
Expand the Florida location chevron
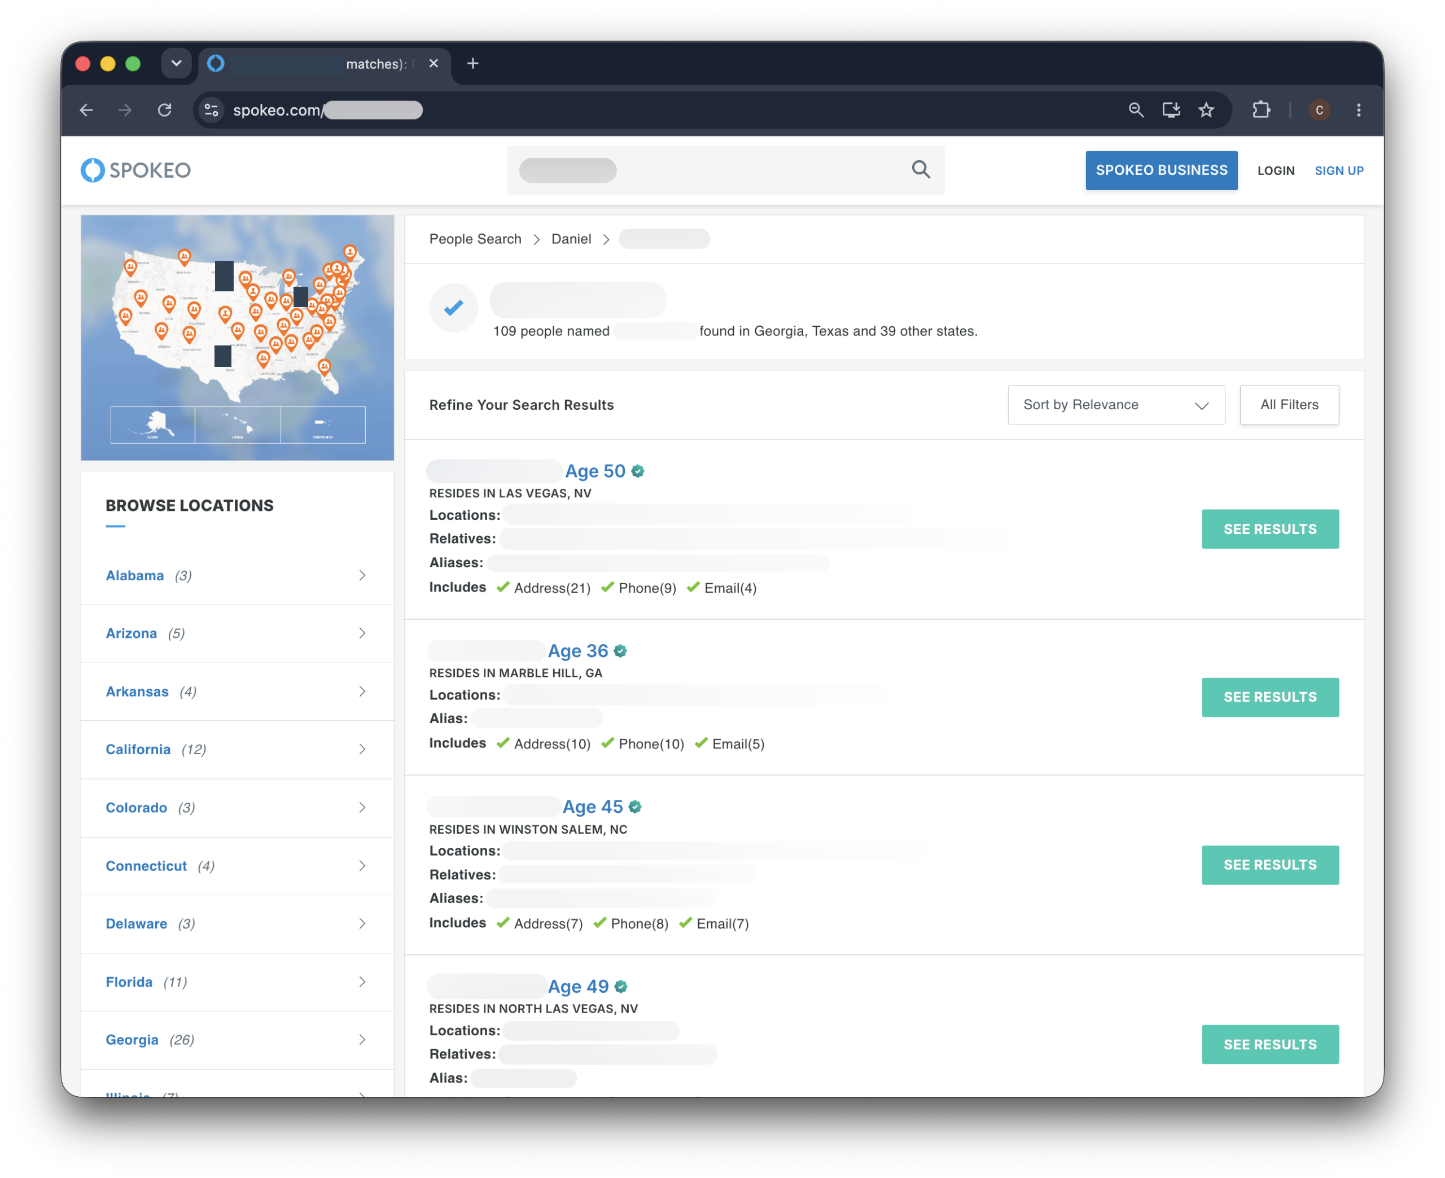click(x=362, y=982)
